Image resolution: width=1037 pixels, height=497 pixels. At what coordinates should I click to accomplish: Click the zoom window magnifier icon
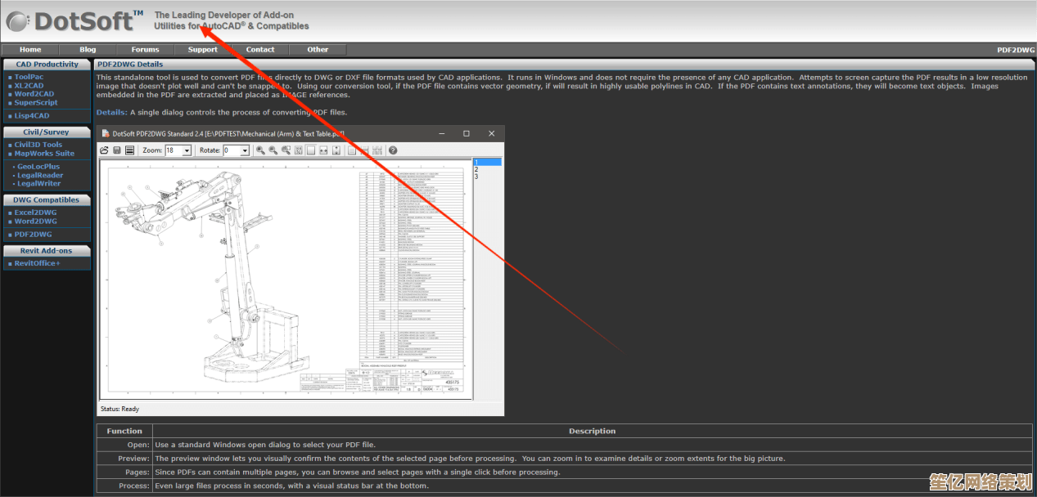click(286, 150)
